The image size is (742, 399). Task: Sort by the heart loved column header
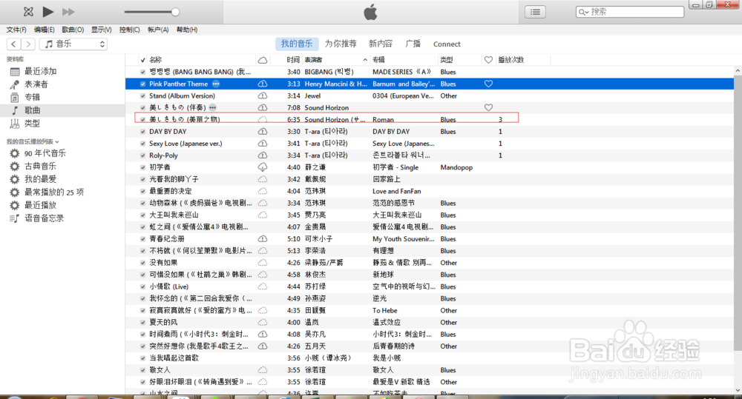click(488, 60)
